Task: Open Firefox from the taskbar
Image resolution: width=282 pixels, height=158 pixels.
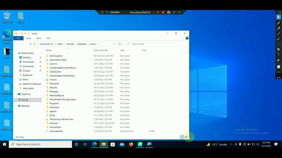Action: (x=131, y=144)
